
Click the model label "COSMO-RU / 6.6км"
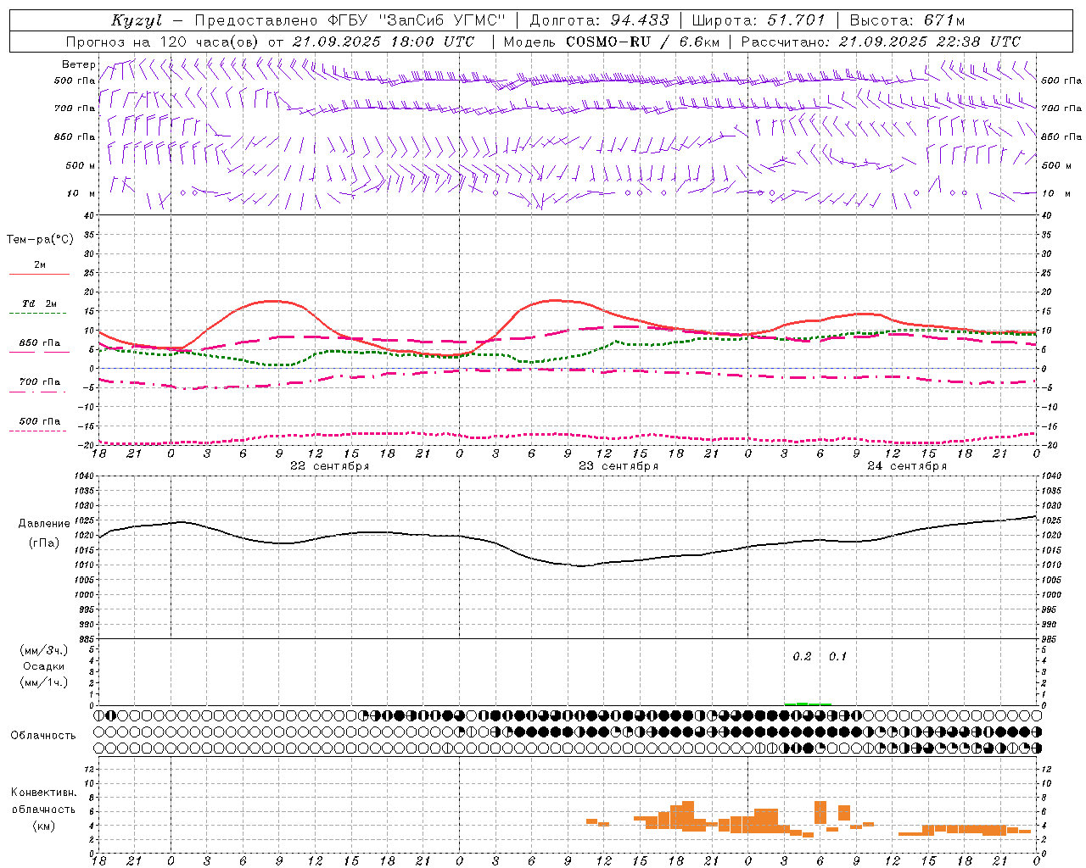pos(643,42)
